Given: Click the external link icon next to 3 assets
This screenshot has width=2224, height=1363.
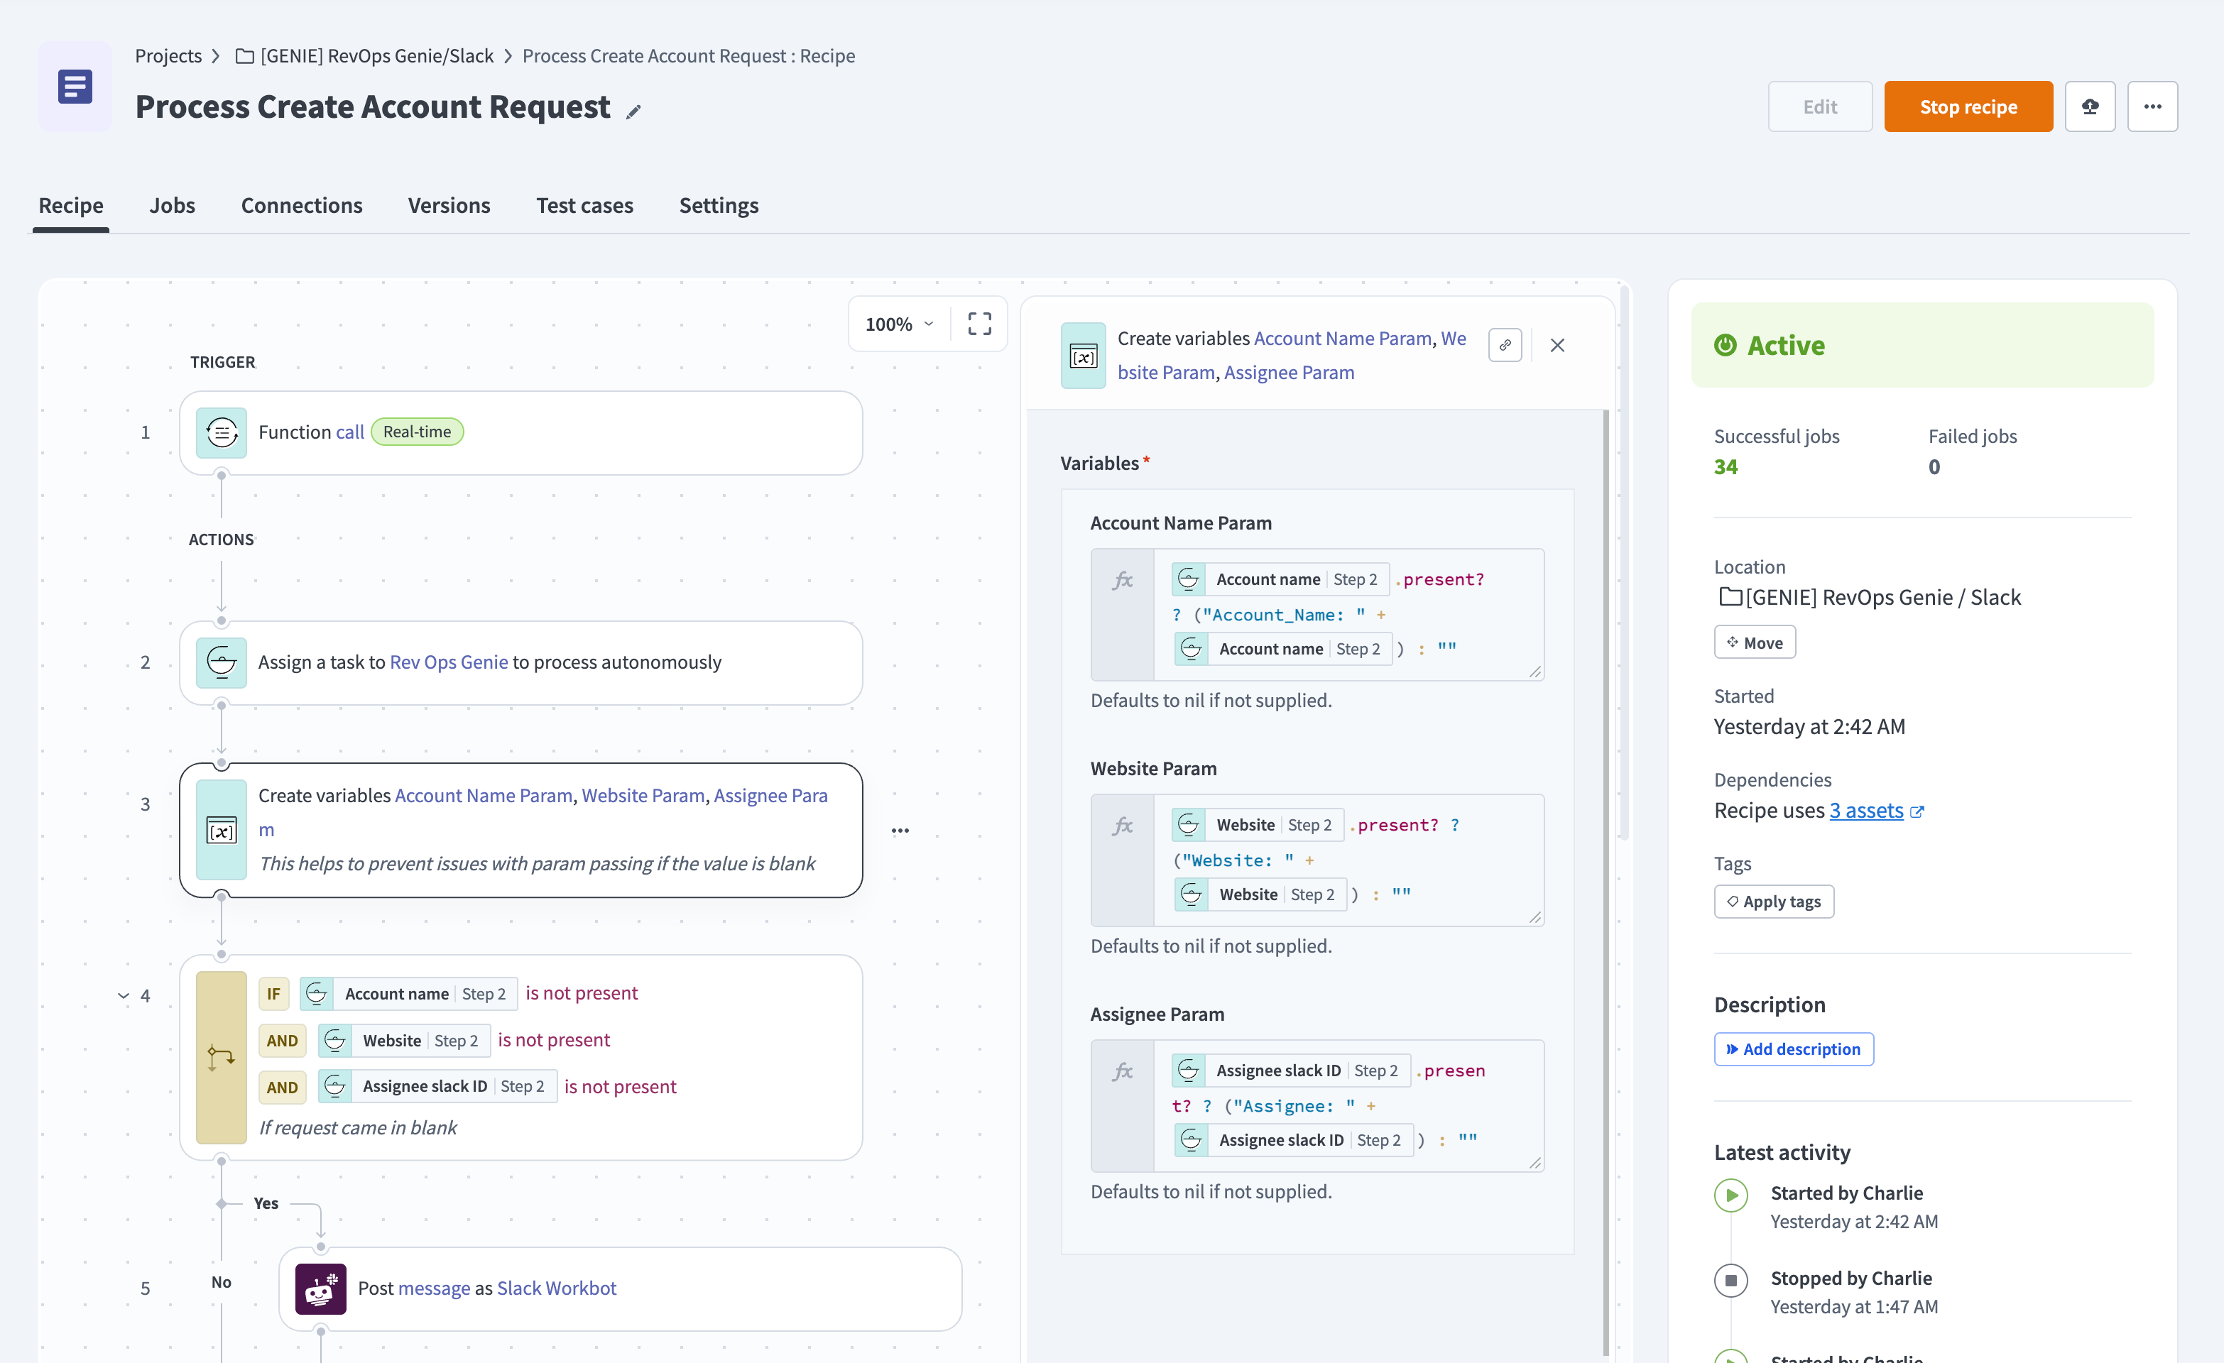Looking at the screenshot, I should [1917, 811].
